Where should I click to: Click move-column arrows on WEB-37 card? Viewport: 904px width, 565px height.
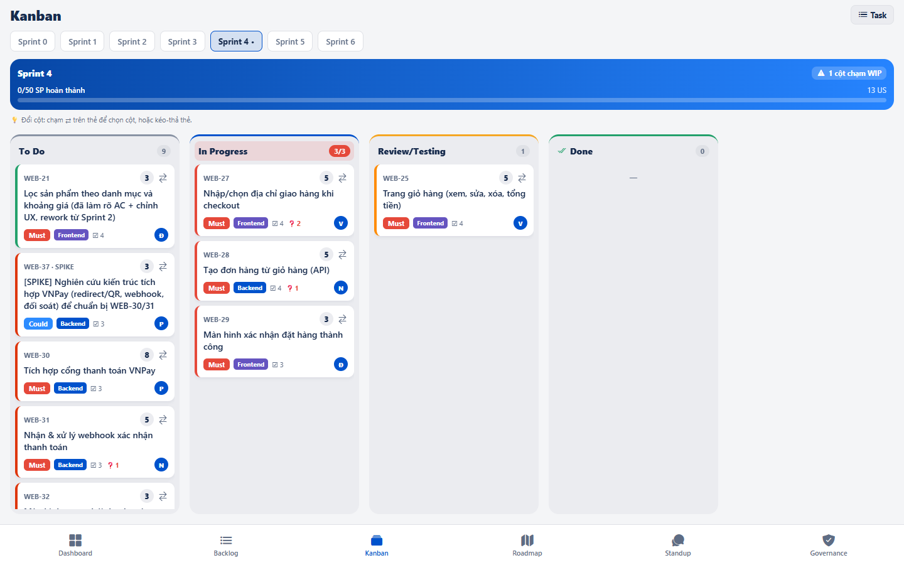click(163, 267)
